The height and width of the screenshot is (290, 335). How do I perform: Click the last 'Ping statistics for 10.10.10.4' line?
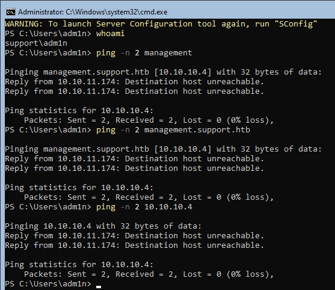coord(79,264)
